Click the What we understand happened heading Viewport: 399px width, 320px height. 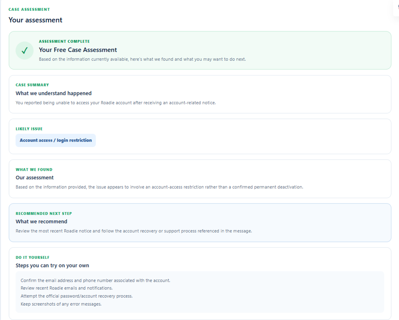click(x=53, y=93)
